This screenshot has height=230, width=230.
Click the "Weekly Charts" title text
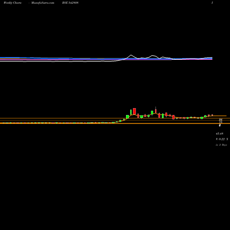12,3
